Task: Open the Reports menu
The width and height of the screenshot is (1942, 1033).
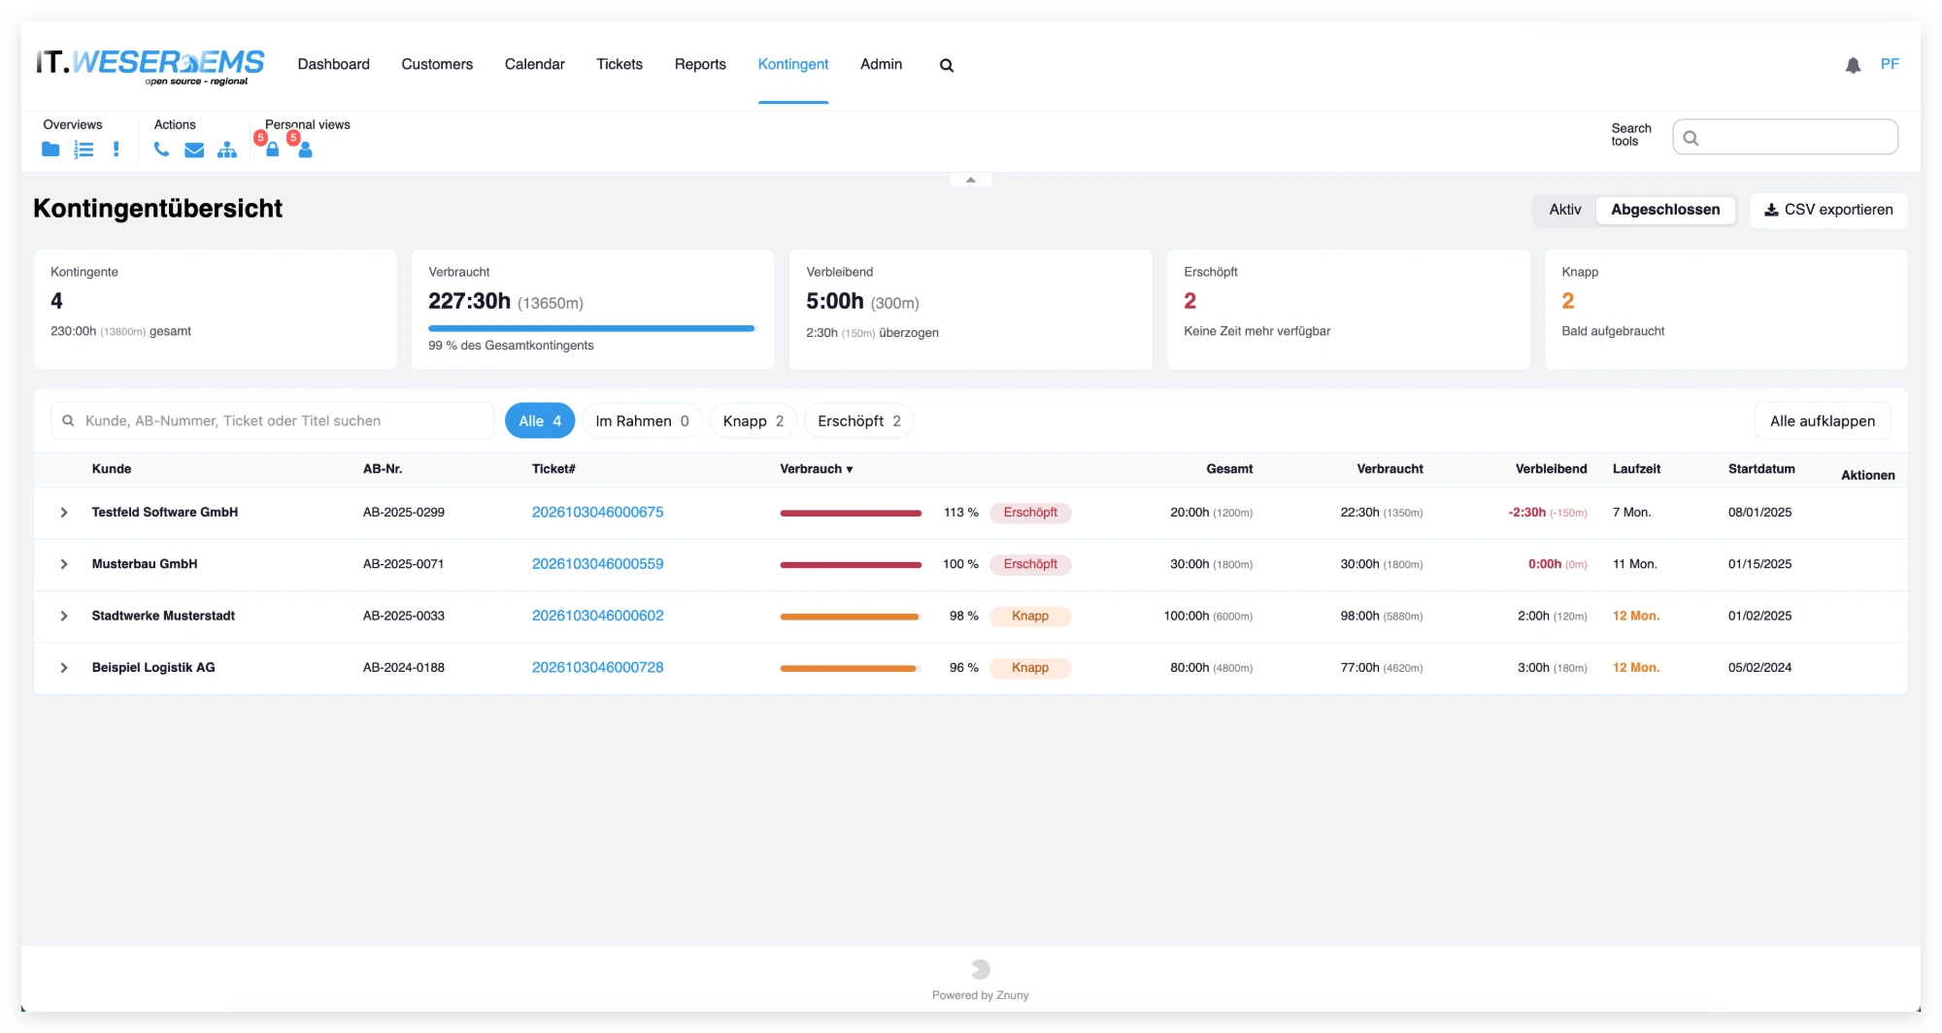Action: pos(700,64)
